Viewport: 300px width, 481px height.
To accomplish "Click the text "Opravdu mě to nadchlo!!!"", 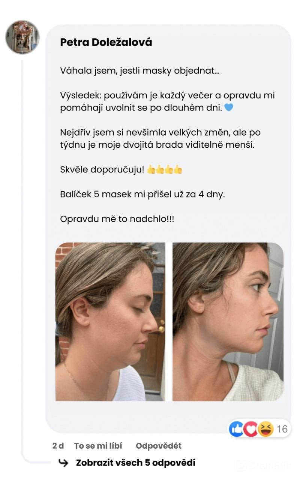I will point(117,219).
